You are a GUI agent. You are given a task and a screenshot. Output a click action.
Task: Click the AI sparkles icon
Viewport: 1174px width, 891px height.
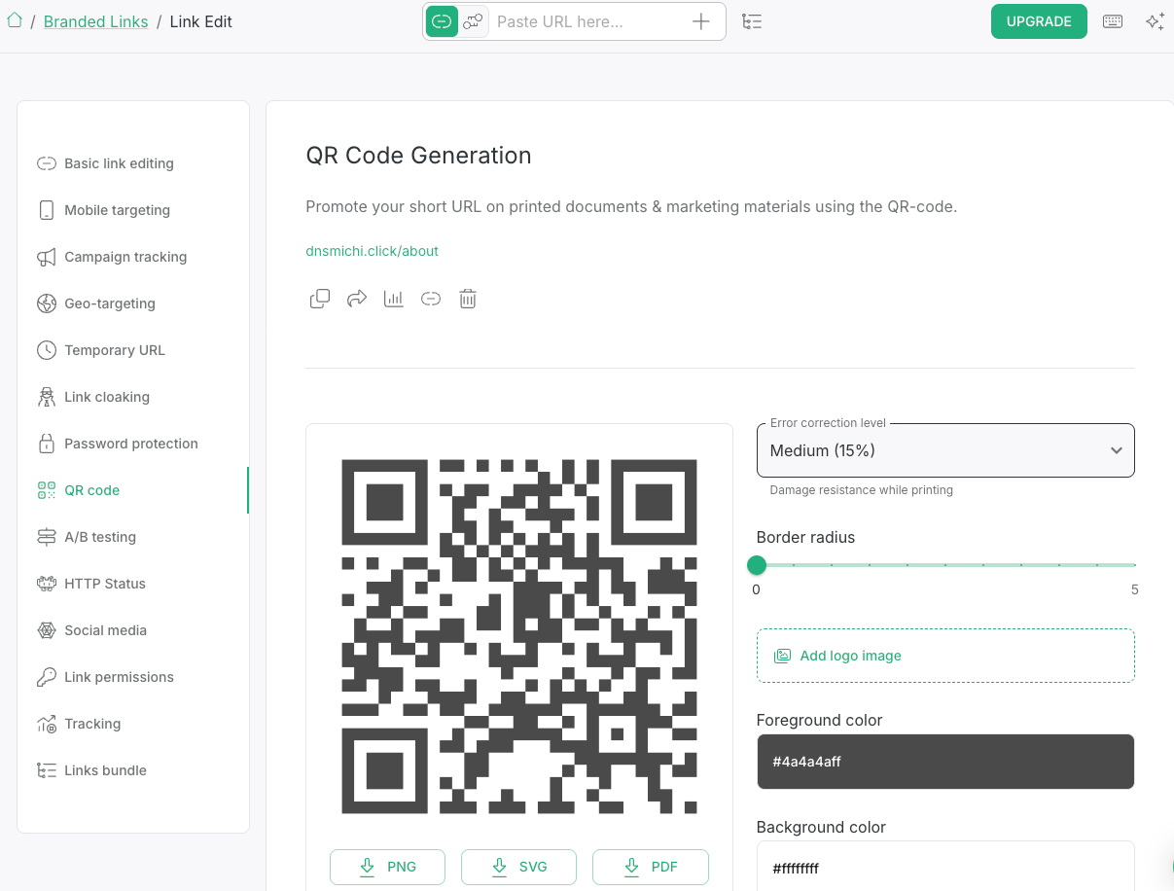pyautogui.click(x=1155, y=21)
